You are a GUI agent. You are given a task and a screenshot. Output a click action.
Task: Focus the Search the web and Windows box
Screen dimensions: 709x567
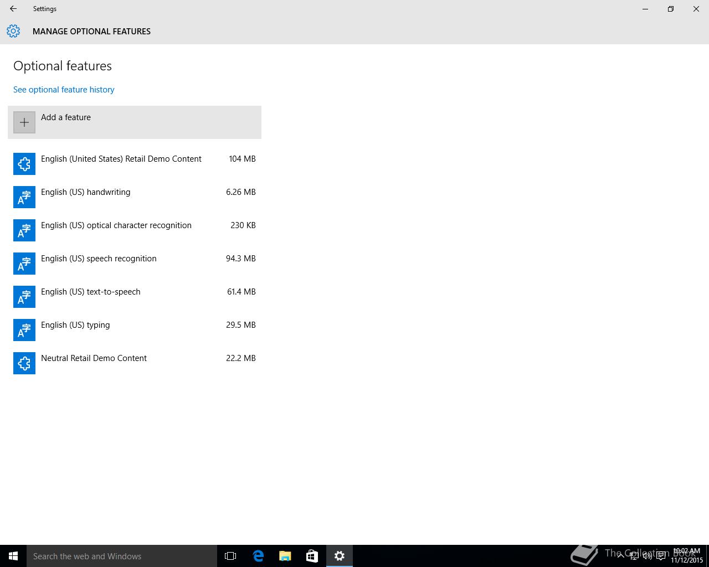pos(122,556)
